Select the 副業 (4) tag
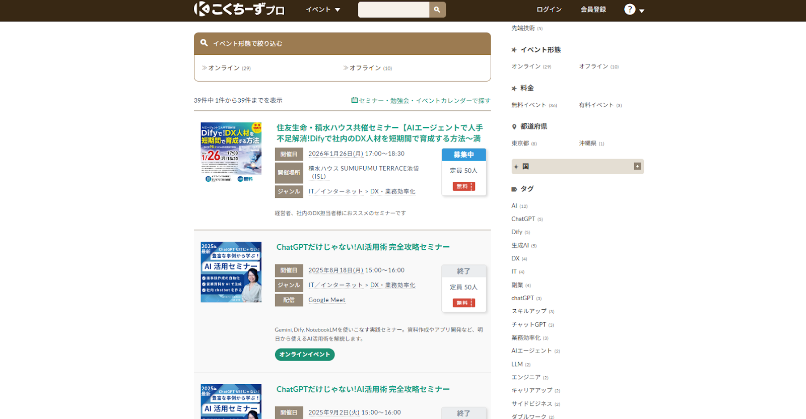The image size is (806, 419). (x=521, y=285)
